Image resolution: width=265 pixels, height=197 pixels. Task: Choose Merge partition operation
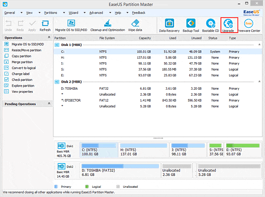click(x=22, y=62)
